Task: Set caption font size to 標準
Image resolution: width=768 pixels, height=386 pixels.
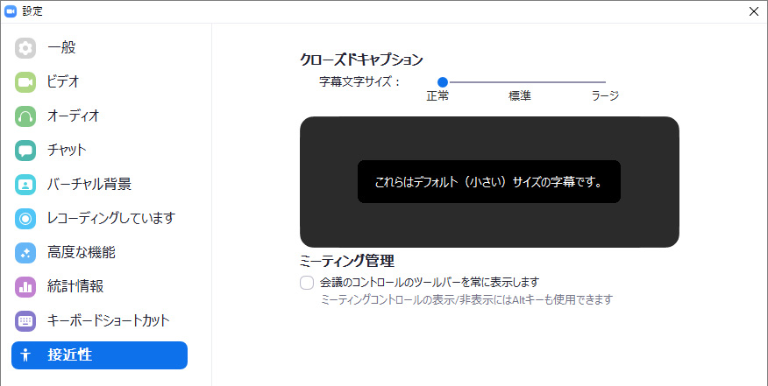Action: tap(523, 82)
